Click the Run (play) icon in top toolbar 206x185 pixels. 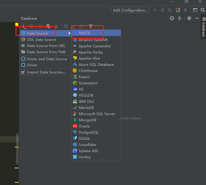tap(155, 10)
